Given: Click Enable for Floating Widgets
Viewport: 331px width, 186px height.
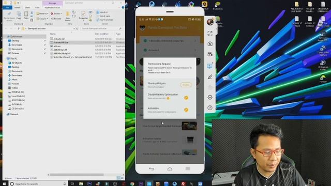Looking at the screenshot, I should pos(186,85).
